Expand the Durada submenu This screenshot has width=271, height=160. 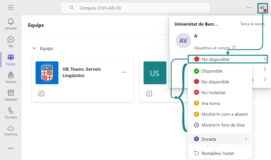click(x=220, y=139)
